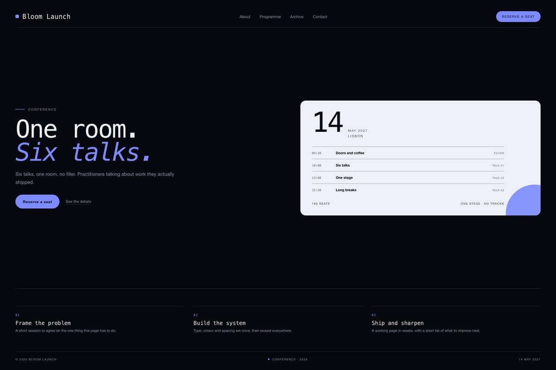The height and width of the screenshot is (370, 556).
Task: Click the 13:00 time entry
Action: tap(316, 178)
